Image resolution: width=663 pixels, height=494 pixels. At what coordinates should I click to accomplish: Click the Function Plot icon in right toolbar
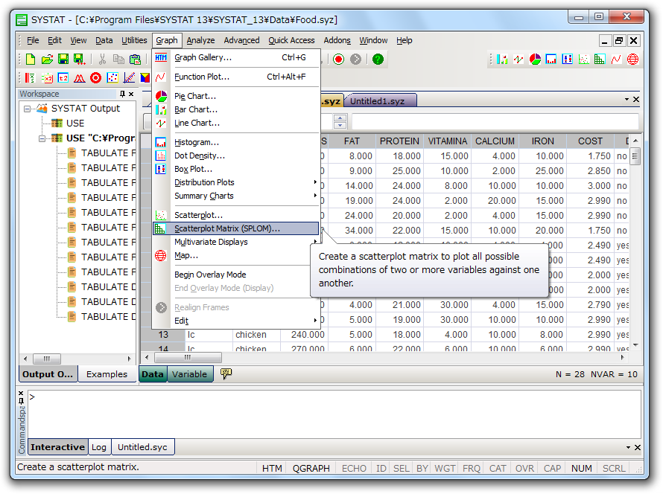(x=616, y=60)
